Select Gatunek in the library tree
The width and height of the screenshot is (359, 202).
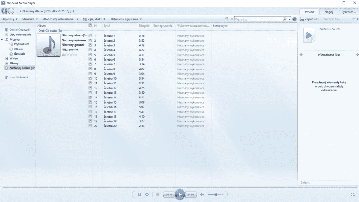coord(19,54)
